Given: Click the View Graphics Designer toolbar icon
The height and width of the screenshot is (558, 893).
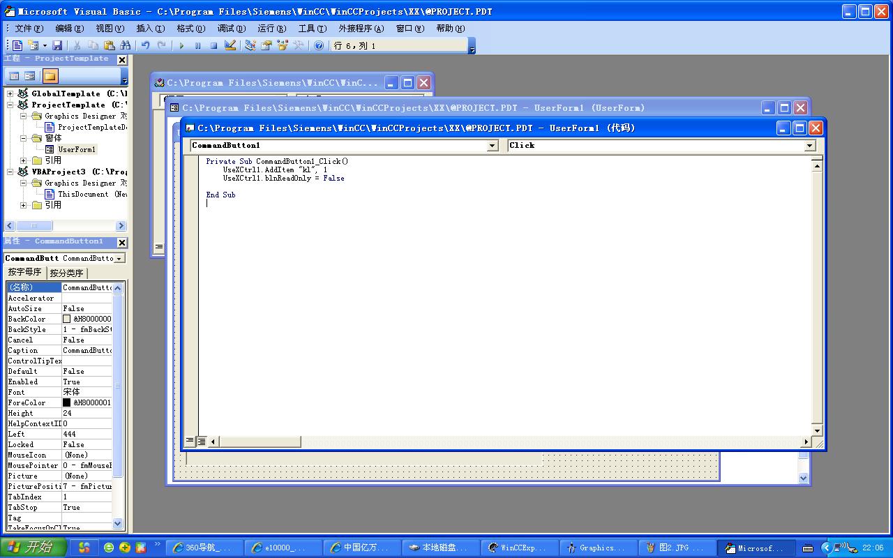Looking at the screenshot, I should coord(18,45).
